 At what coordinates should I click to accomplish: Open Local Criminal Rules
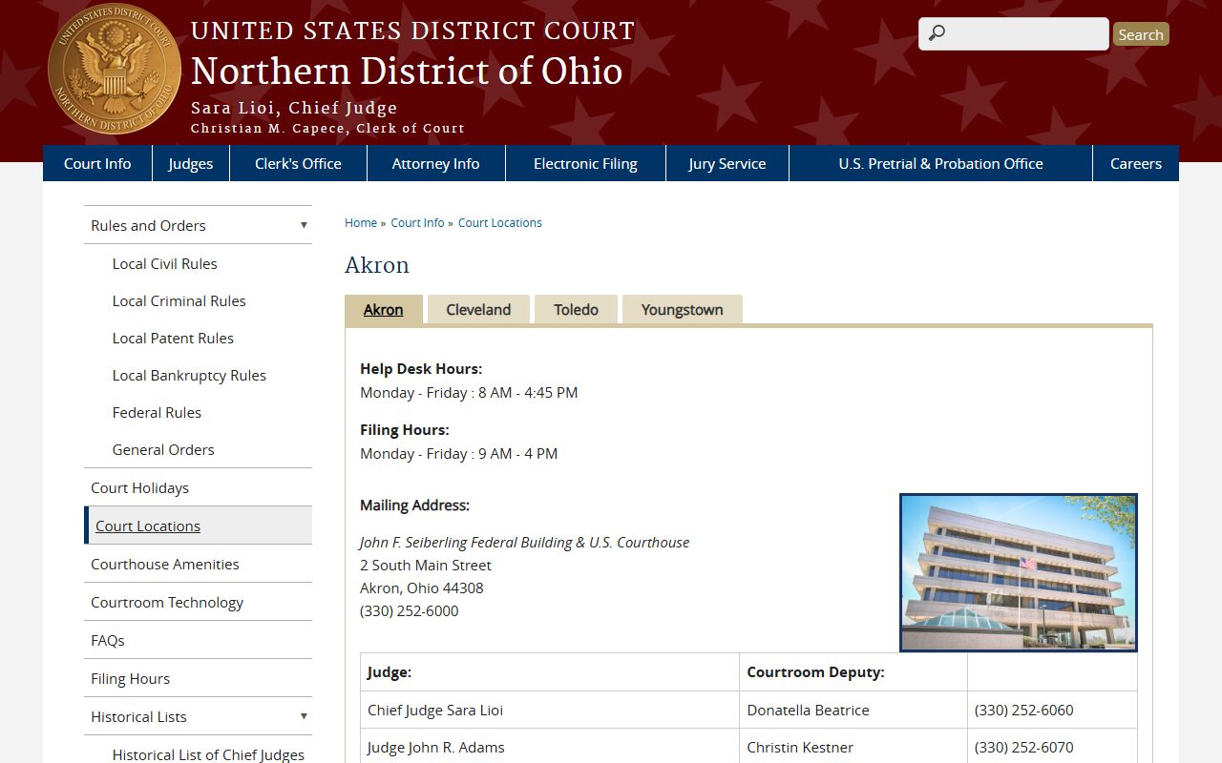pyautogui.click(x=179, y=300)
